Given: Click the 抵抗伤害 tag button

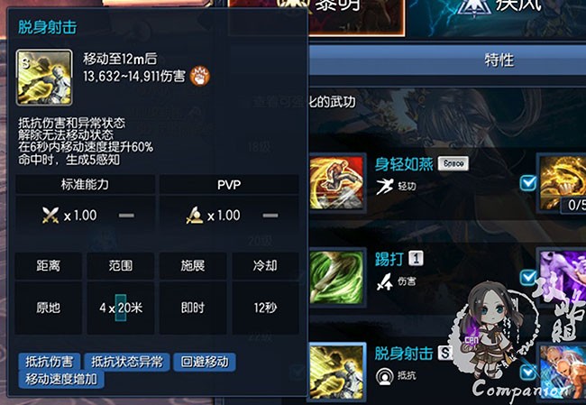Looking at the screenshot, I should (50, 362).
